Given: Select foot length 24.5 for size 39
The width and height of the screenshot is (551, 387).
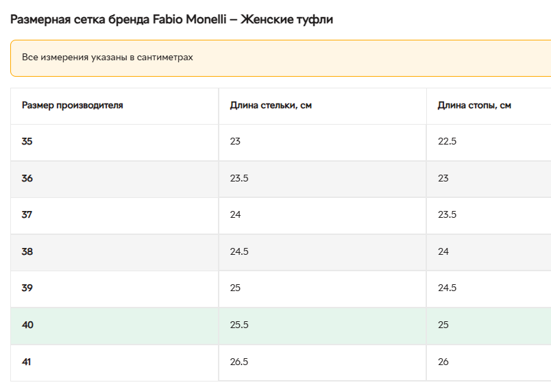Looking at the screenshot, I should point(447,288).
